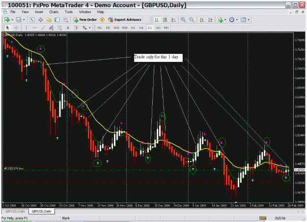The height and width of the screenshot is (222, 307).
Task: Toggle the Terminal window icon
Action: tap(57, 20)
